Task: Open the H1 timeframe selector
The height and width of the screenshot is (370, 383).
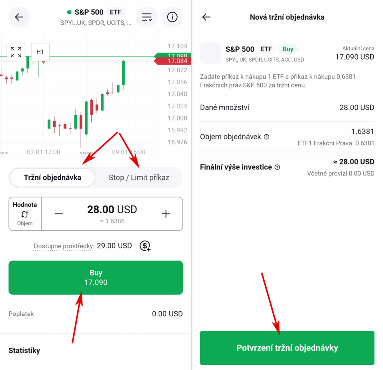Action: (40, 52)
